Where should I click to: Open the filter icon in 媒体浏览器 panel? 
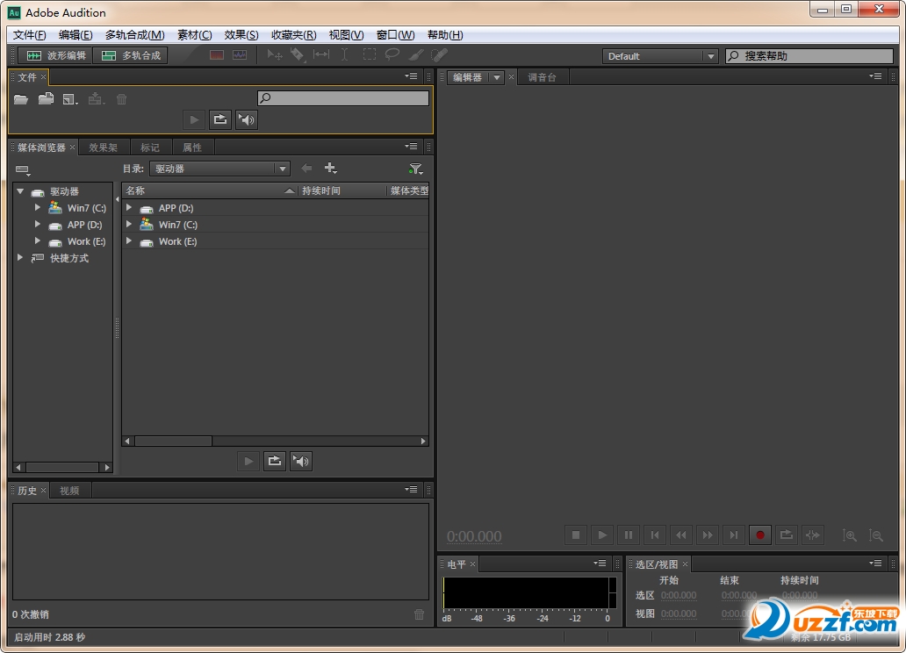point(415,168)
